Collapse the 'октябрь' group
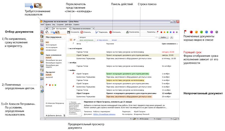The height and width of the screenshot is (131, 225). (69, 63)
